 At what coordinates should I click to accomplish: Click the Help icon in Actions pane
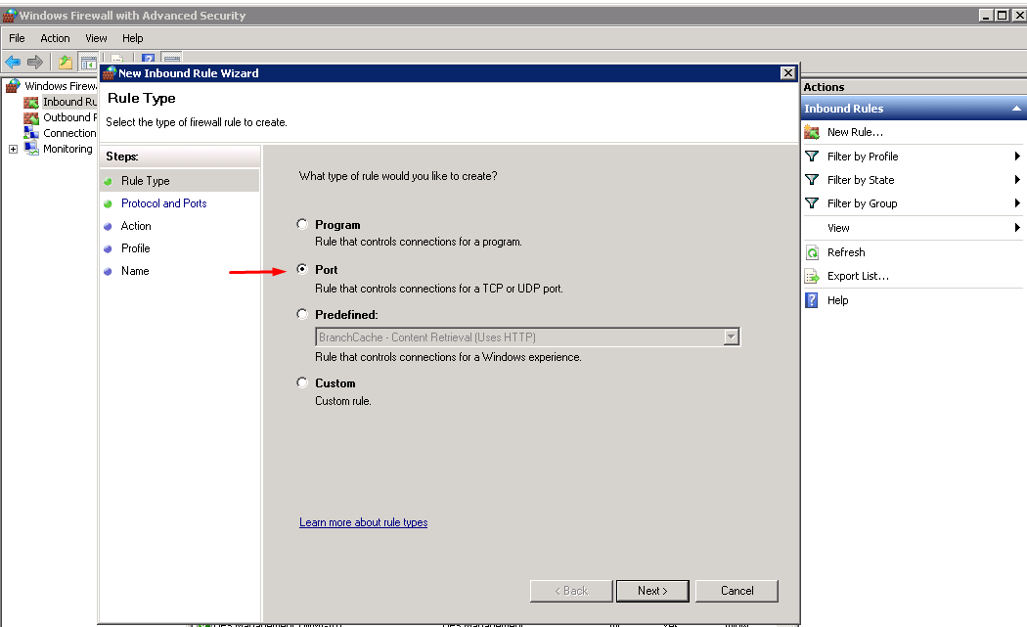(812, 300)
